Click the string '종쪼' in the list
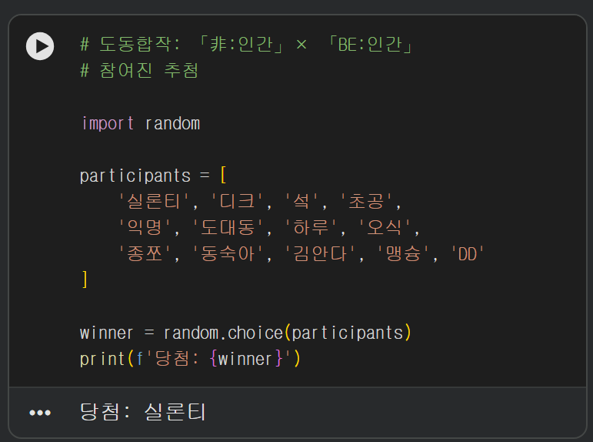Viewport: 593px width, 442px height. click(145, 254)
